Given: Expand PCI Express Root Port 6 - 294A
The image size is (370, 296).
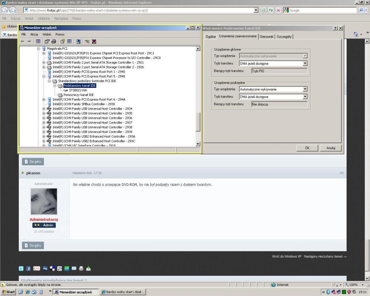Looking at the screenshot, I should (x=44, y=100).
